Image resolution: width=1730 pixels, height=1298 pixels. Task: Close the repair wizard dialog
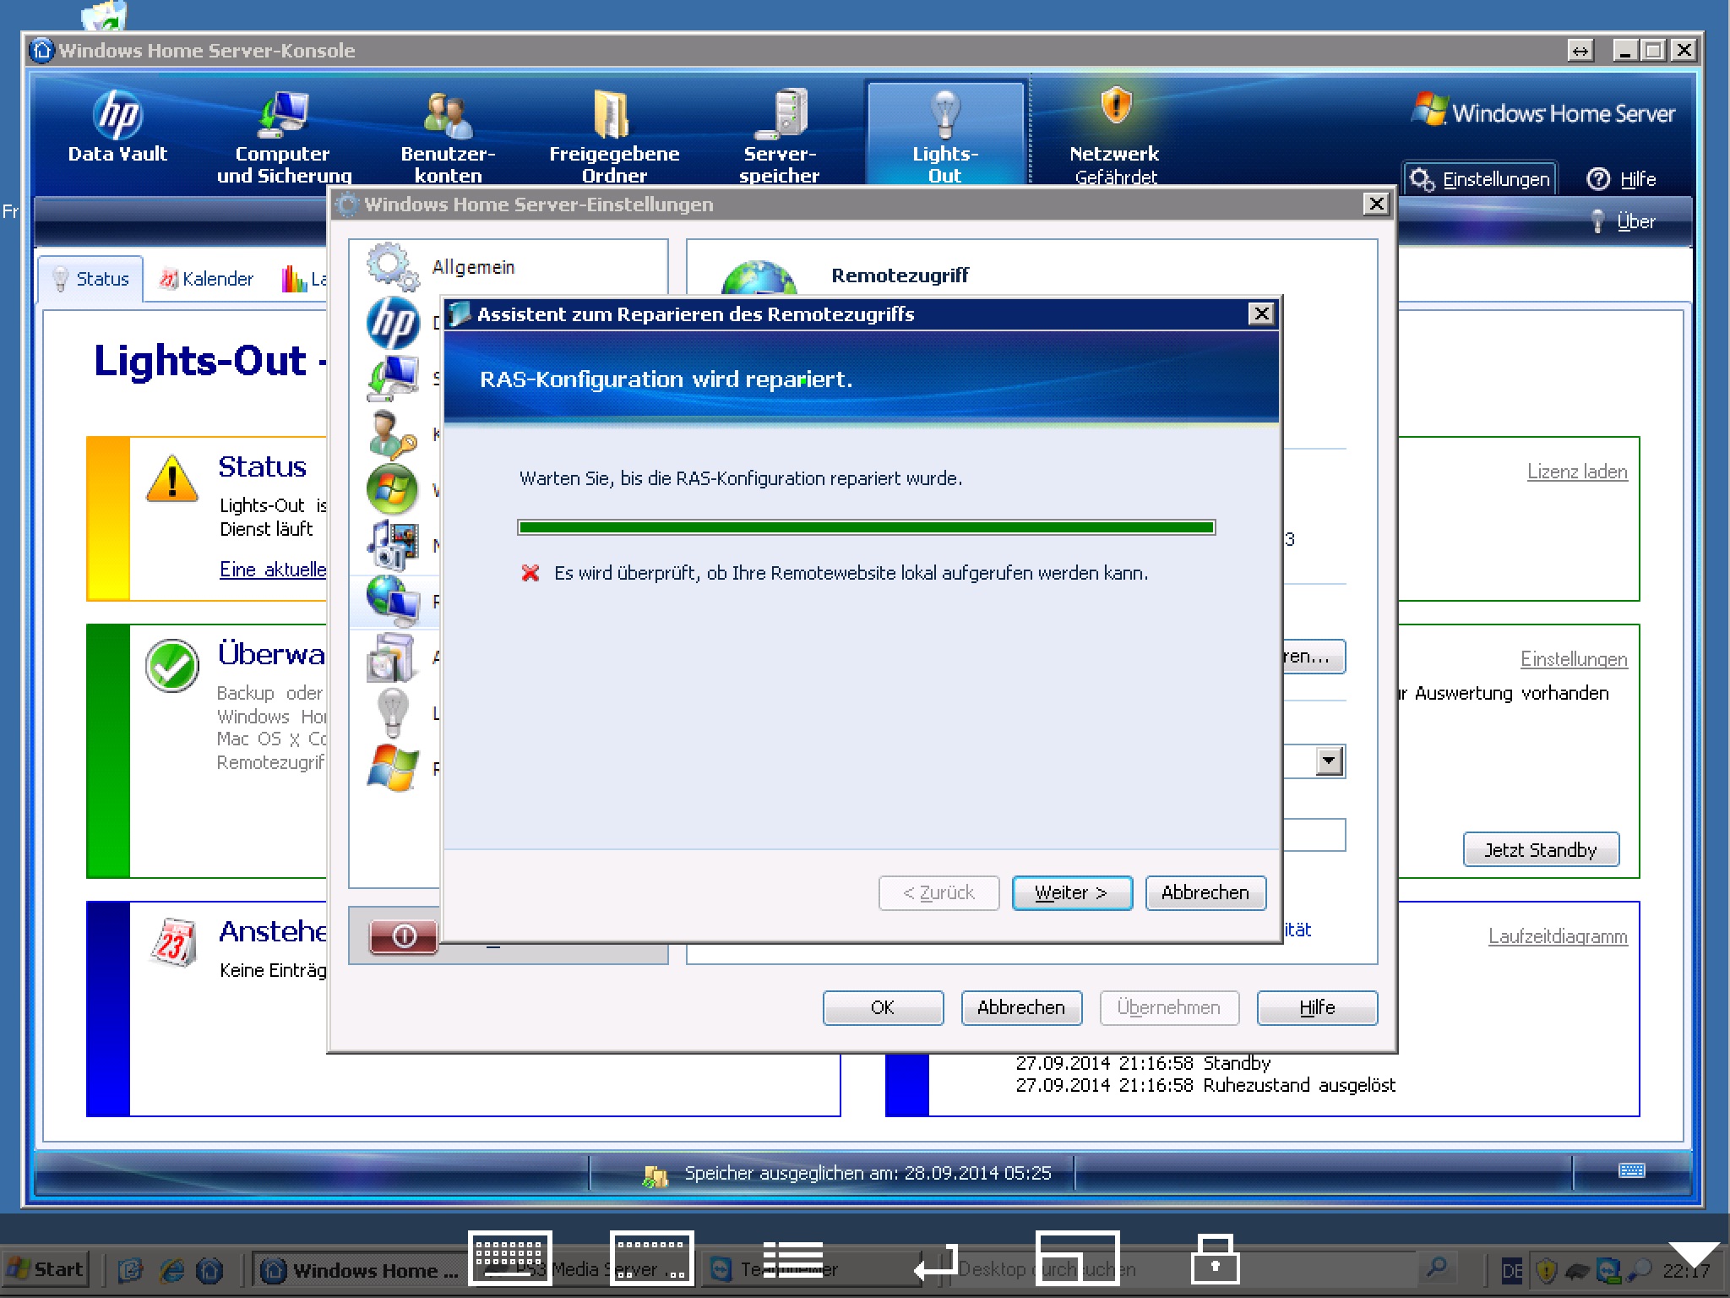click(1261, 314)
